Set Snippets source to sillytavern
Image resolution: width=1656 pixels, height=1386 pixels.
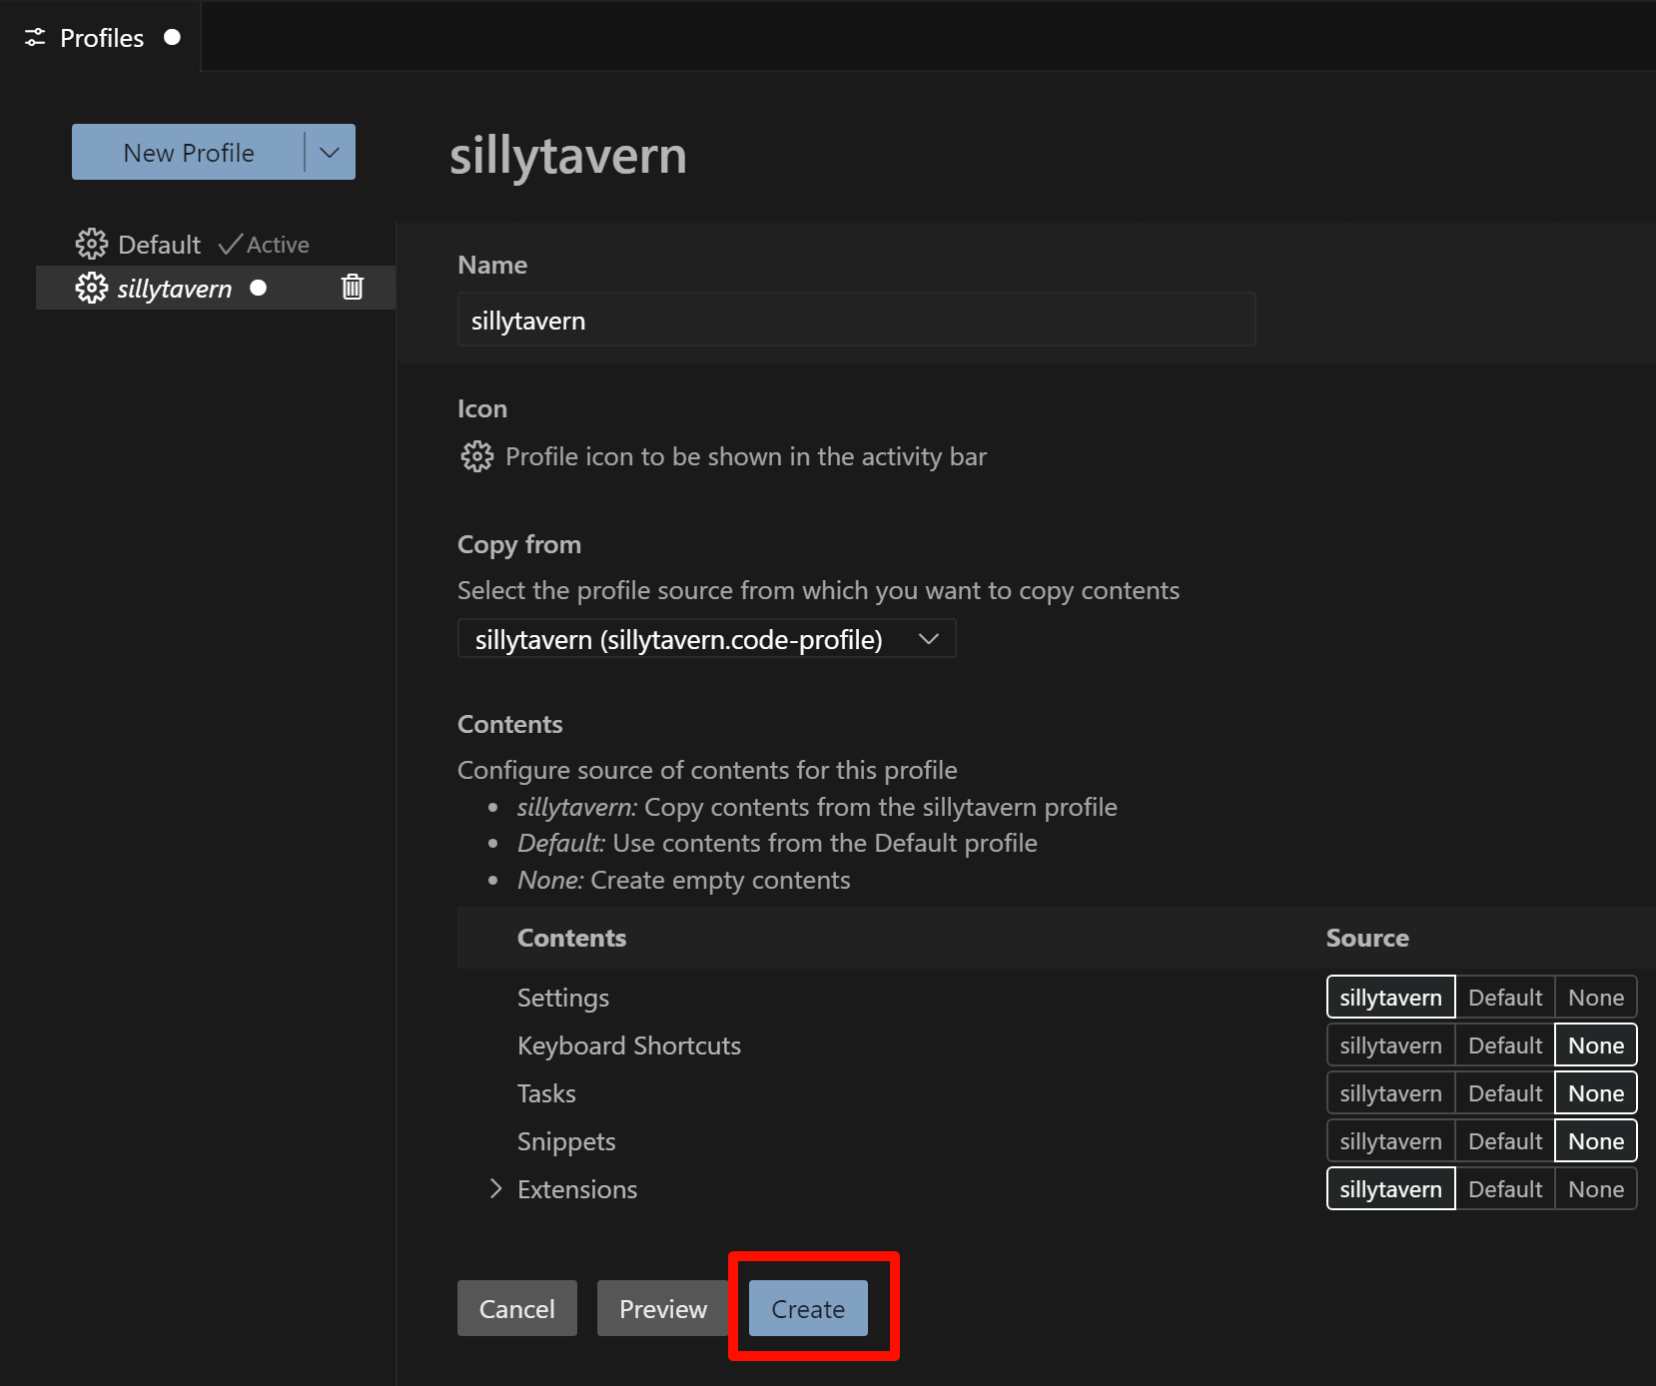click(x=1390, y=1140)
